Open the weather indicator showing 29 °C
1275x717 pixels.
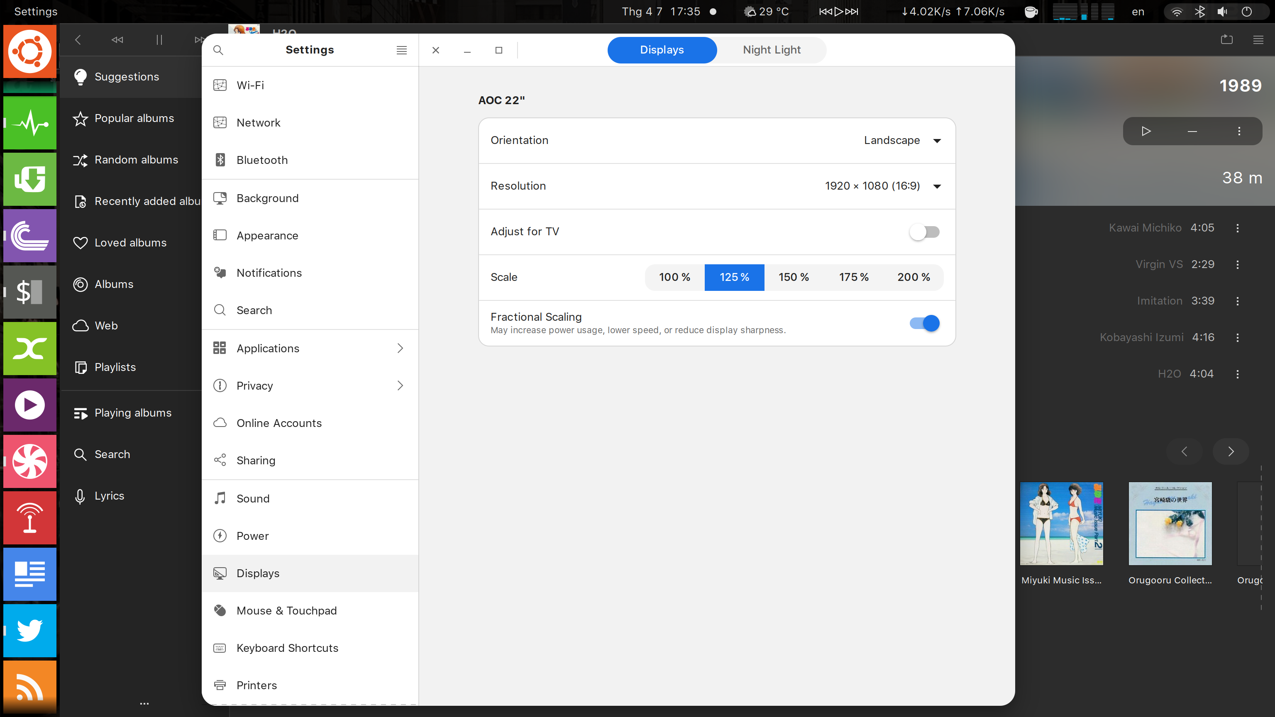click(x=766, y=12)
